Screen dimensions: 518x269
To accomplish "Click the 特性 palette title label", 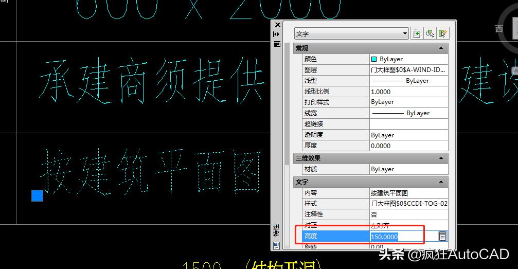I will pyautogui.click(x=277, y=230).
